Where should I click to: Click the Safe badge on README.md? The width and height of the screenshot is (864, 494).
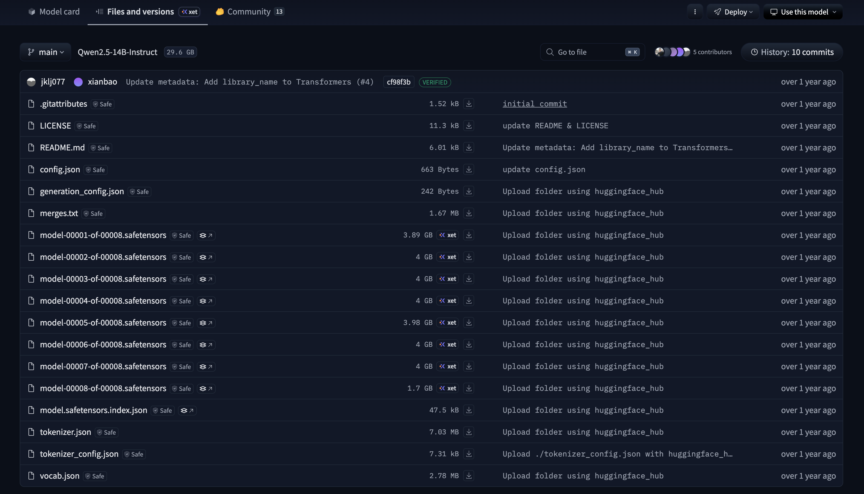click(x=100, y=148)
